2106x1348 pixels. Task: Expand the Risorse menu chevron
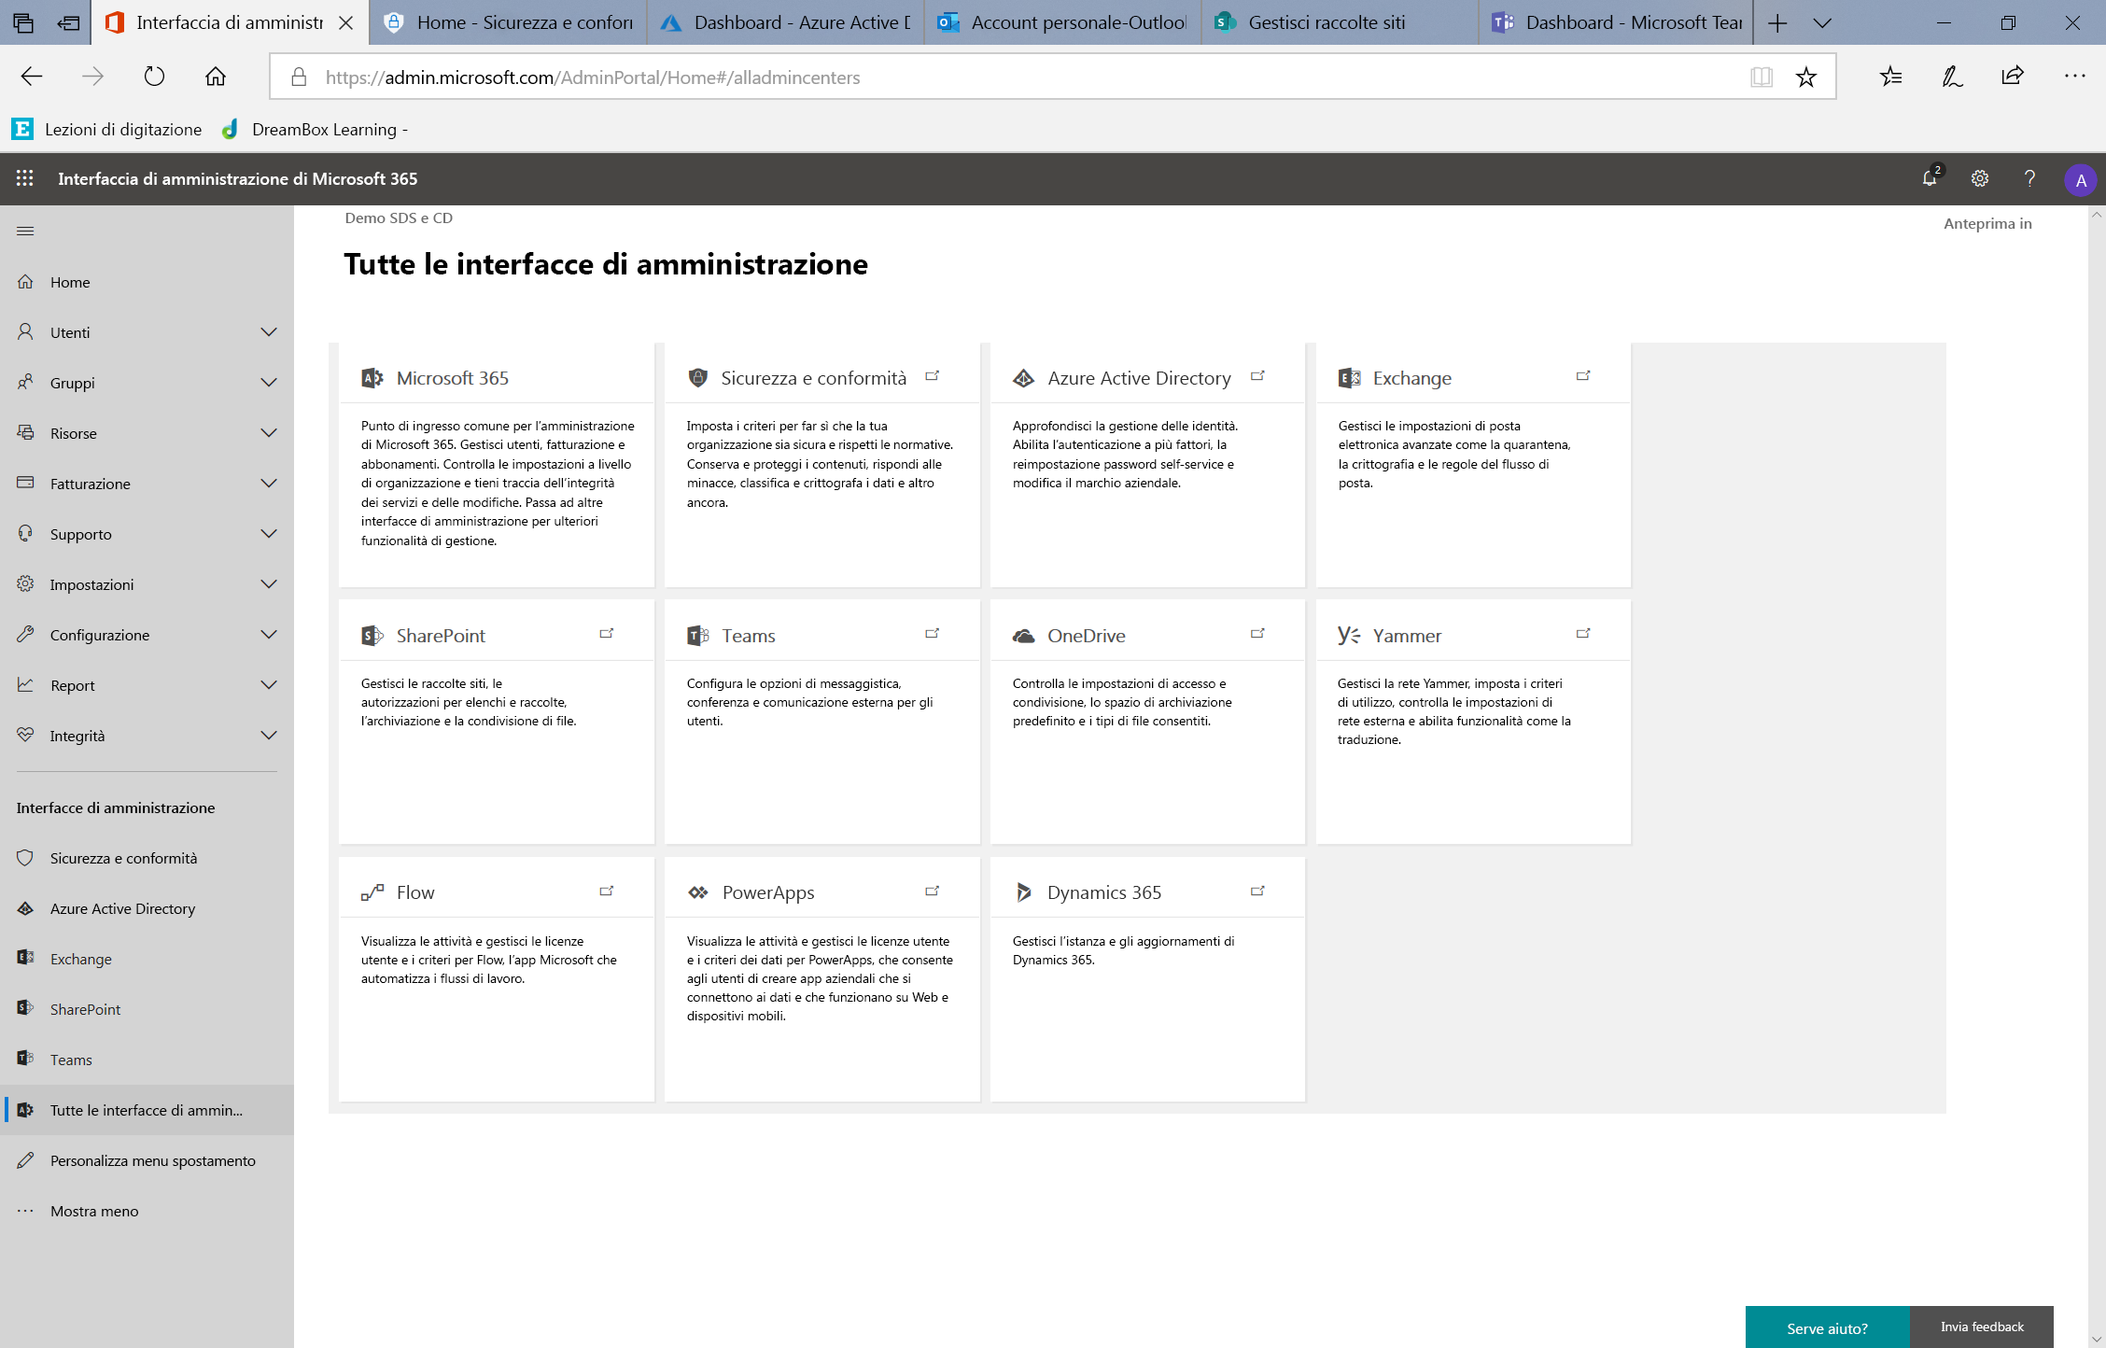(269, 433)
